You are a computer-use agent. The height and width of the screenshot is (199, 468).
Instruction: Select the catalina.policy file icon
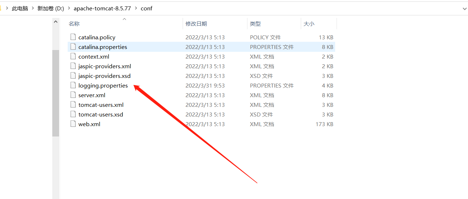(73, 37)
